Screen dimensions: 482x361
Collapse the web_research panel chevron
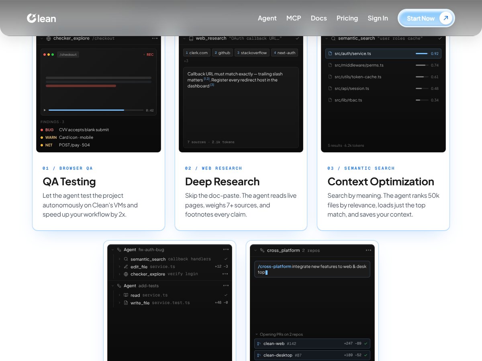pos(184,39)
